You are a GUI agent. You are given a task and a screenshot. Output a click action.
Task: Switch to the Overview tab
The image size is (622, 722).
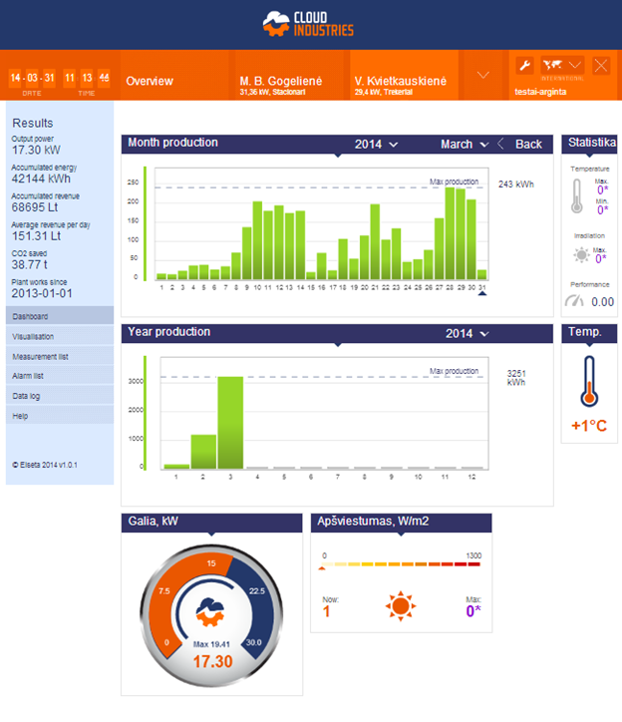150,81
